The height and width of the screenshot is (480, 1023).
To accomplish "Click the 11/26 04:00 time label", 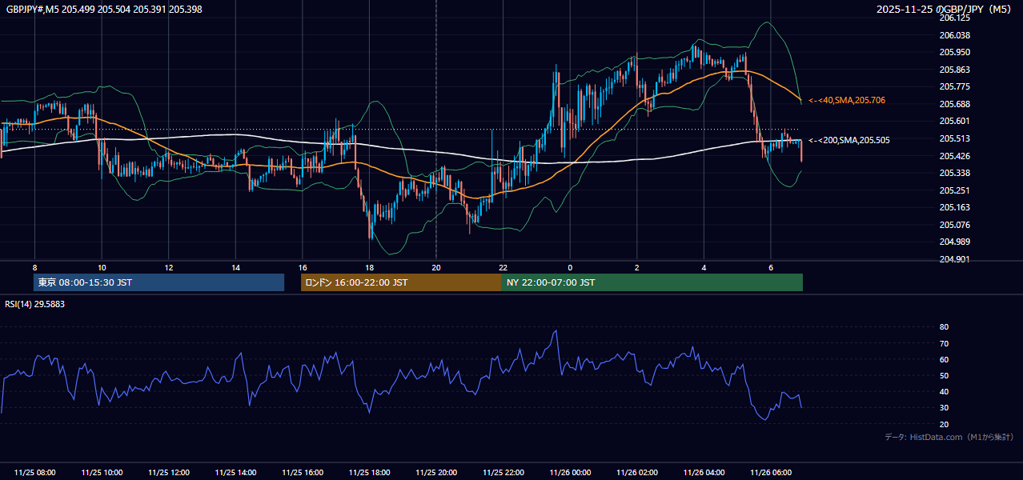I will tap(704, 473).
